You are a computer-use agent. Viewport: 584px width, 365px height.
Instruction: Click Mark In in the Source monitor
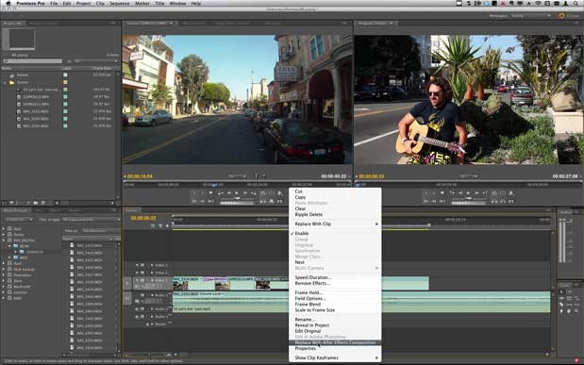(193, 193)
